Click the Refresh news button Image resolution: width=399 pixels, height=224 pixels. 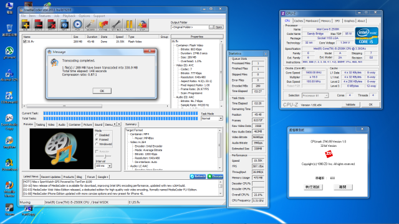point(198,176)
